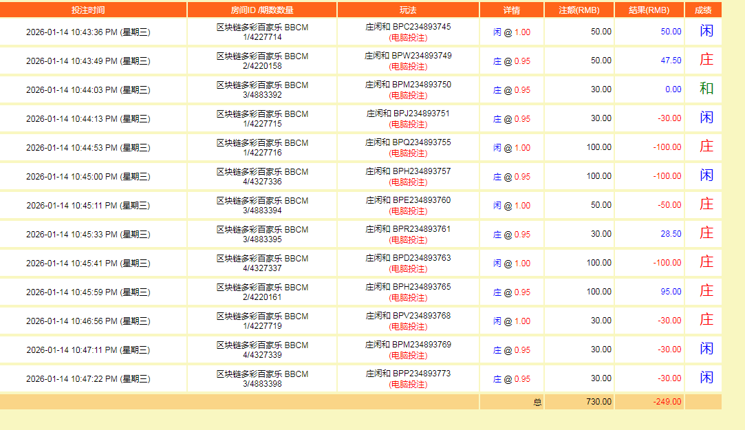Image resolution: width=745 pixels, height=430 pixels.
Task: Click the 庄 result symbol for bet BPW234893749
Action: [706, 60]
